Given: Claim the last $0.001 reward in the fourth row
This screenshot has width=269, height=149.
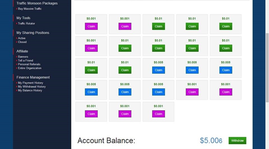Looking at the screenshot, I should [226, 92].
